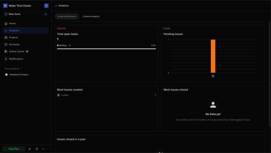Click the Projects briefcase icon

point(6,37)
